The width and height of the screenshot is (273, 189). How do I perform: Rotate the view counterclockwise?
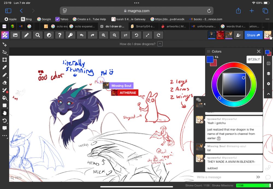pos(136,35)
